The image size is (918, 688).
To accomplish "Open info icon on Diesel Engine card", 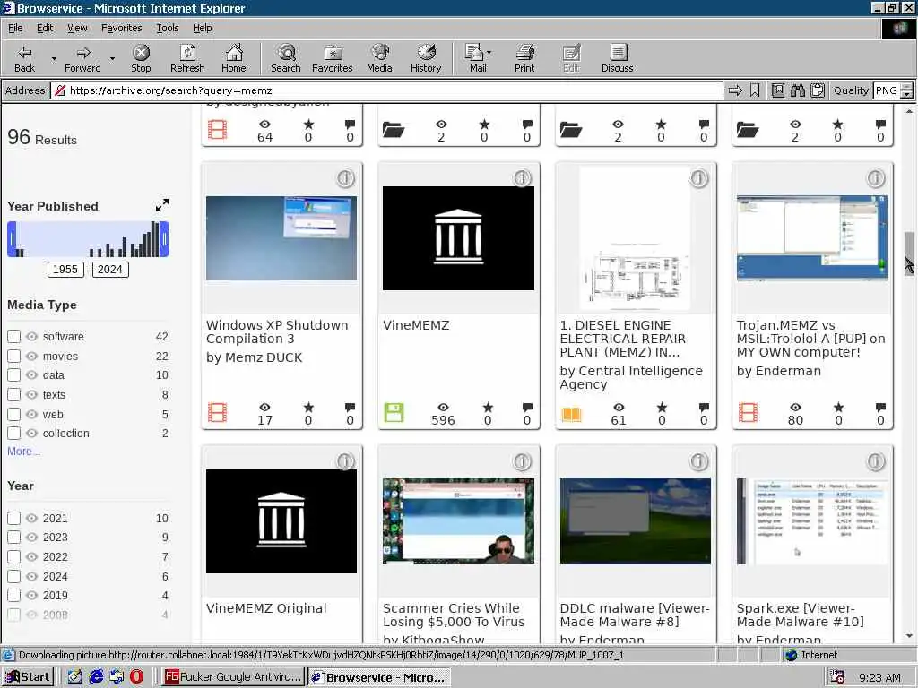I will 699,178.
